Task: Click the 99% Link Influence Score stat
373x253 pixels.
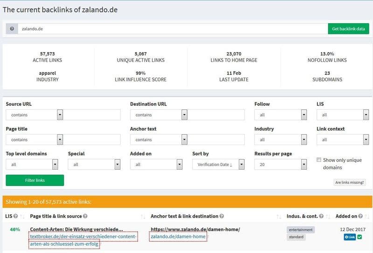Action: (x=141, y=76)
